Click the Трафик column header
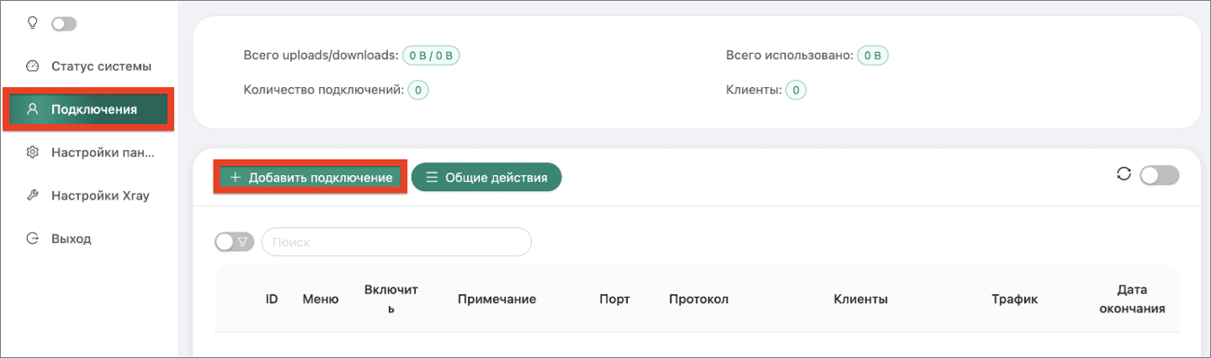 [1014, 300]
